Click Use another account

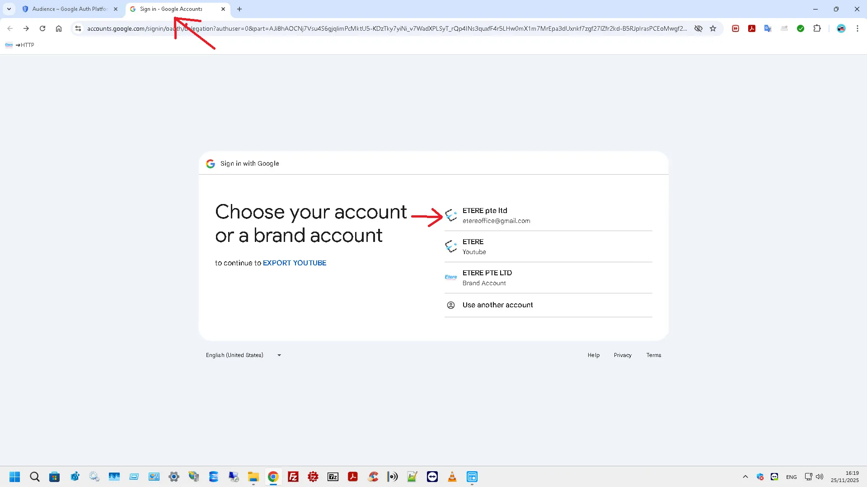pos(497,305)
